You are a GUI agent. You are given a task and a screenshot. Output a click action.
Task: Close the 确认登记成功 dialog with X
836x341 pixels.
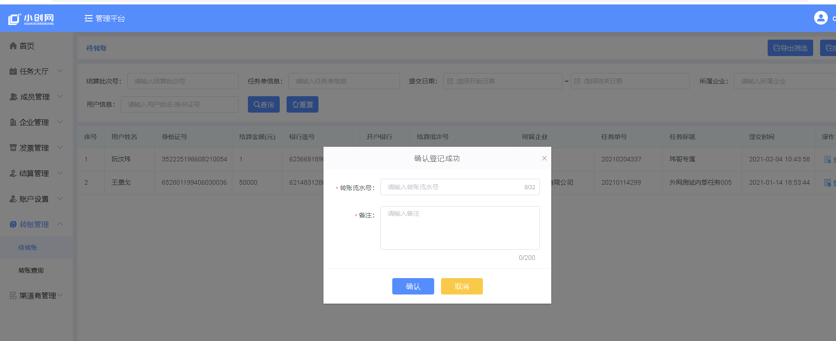(544, 158)
